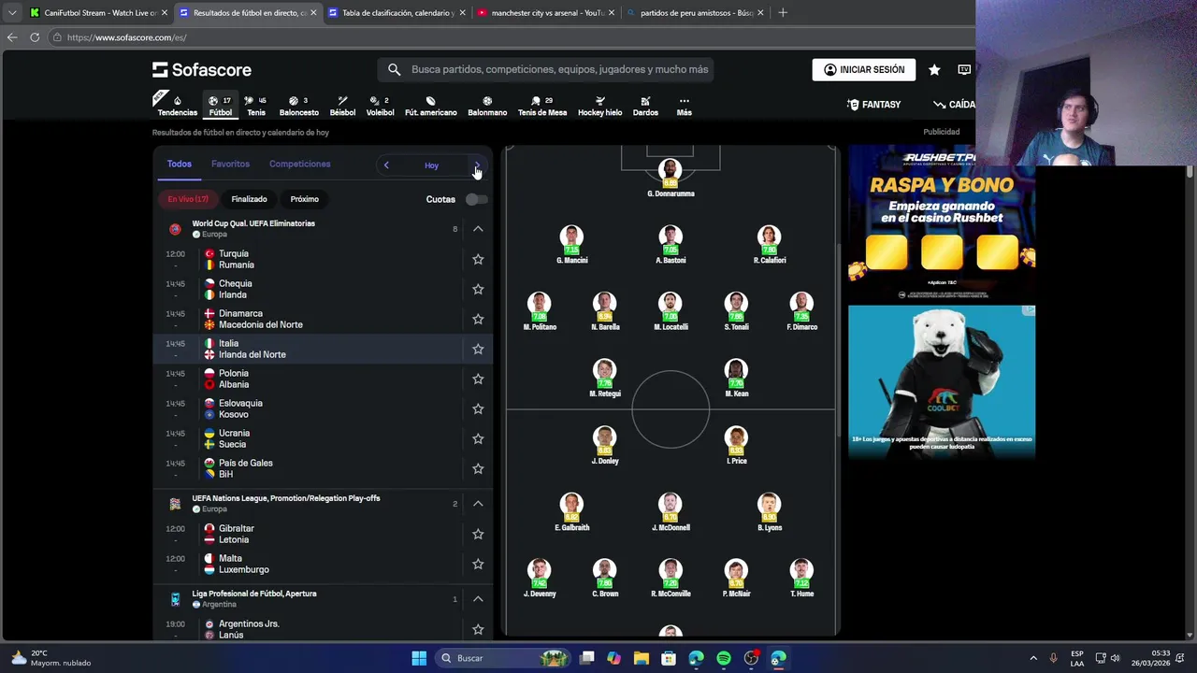Screen dimensions: 1197x673
Task: Open the Fút. americano section
Action: [x=430, y=106]
